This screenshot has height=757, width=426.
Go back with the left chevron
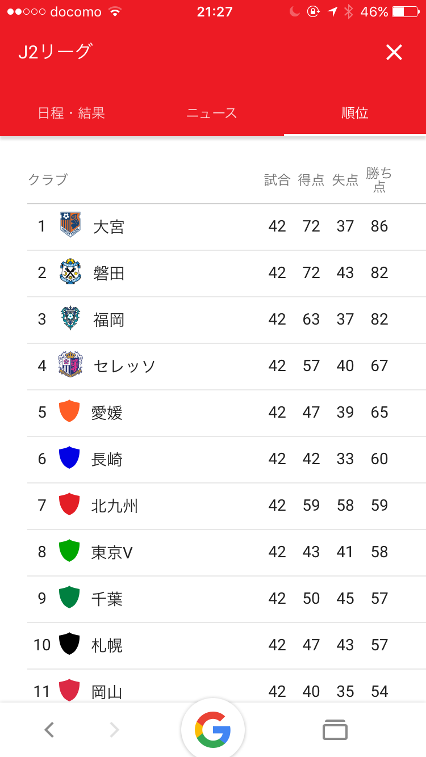coord(49,730)
